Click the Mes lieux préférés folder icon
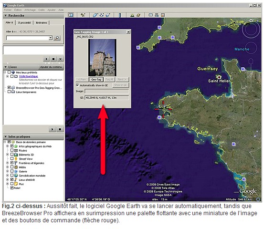 (13, 73)
